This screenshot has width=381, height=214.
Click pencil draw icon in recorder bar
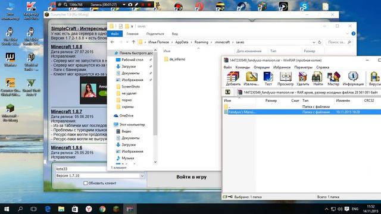pos(136,5)
